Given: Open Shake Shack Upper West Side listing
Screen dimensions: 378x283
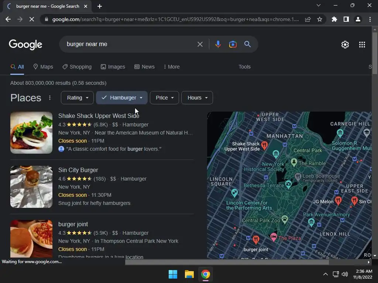Looking at the screenshot, I should point(99,116).
